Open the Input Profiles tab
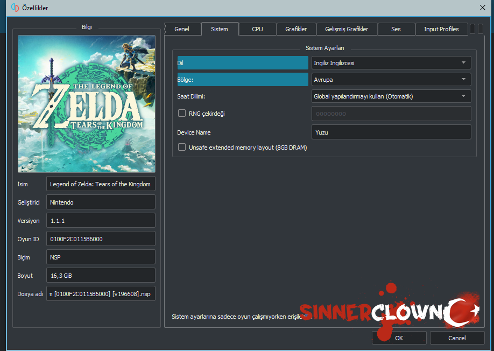Viewport: 494px width, 351px height. coord(441,29)
